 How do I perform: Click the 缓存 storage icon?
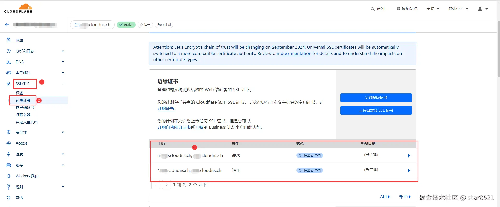[9, 165]
